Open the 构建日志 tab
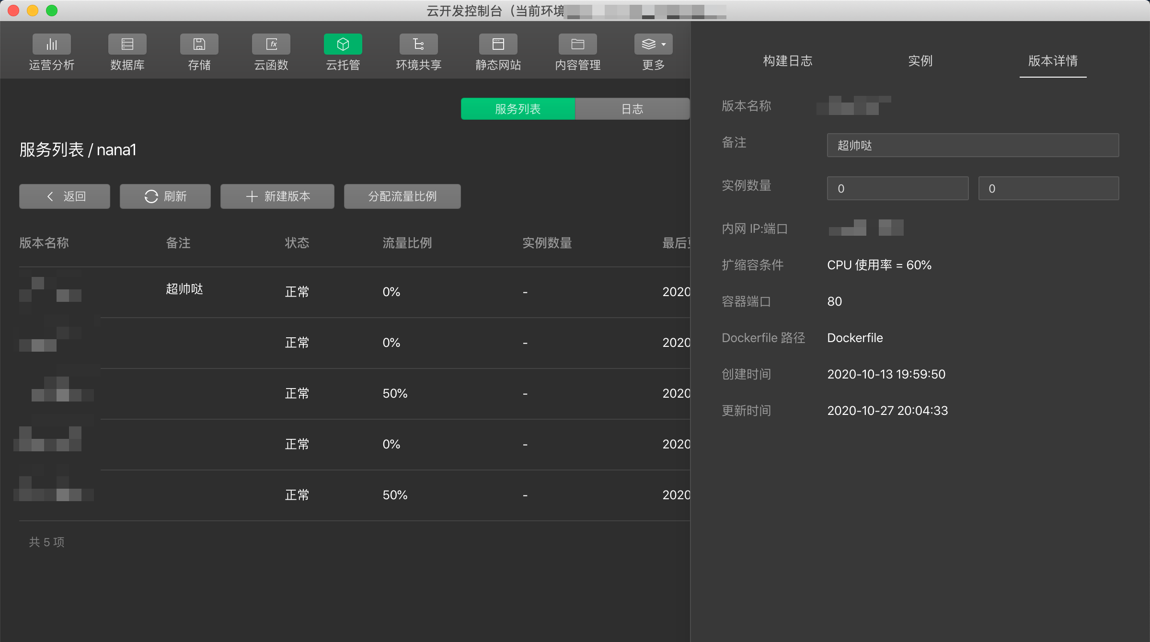This screenshot has width=1150, height=642. point(787,61)
